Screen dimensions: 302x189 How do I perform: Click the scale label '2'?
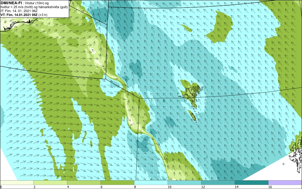(34, 187)
